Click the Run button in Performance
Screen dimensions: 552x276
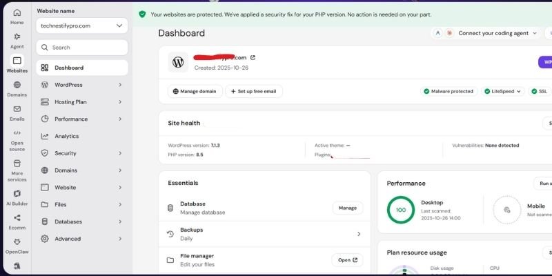click(x=543, y=184)
